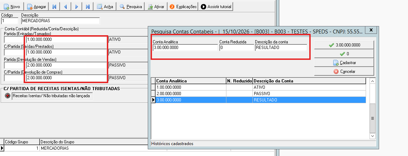Confirm reduced account 0 button
Viewport: 408px width, 156px height.
tap(344, 54)
